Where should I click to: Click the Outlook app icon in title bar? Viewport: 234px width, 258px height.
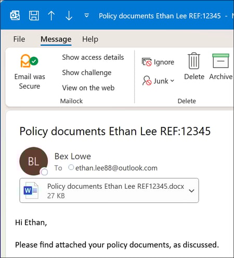coord(15,16)
